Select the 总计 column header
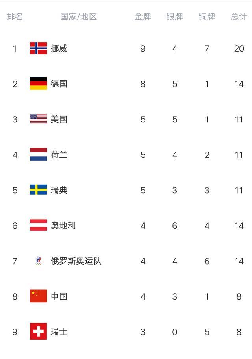Viewport: 252px width, 359px height. coord(239,17)
